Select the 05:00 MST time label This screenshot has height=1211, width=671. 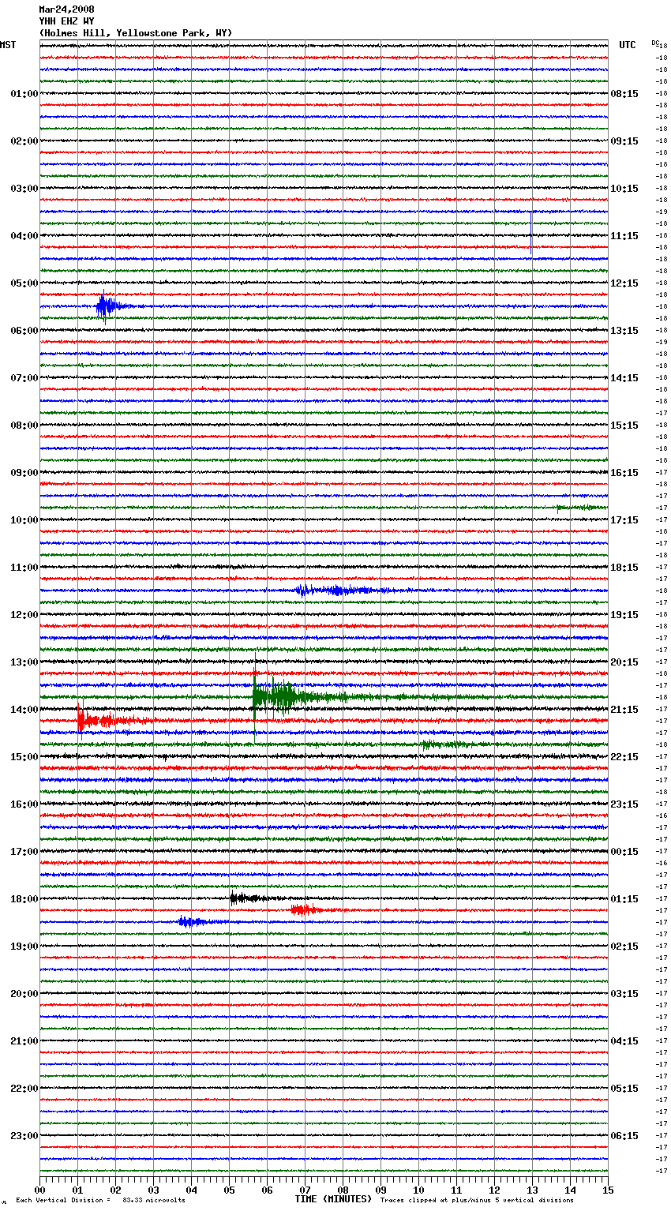click(24, 283)
